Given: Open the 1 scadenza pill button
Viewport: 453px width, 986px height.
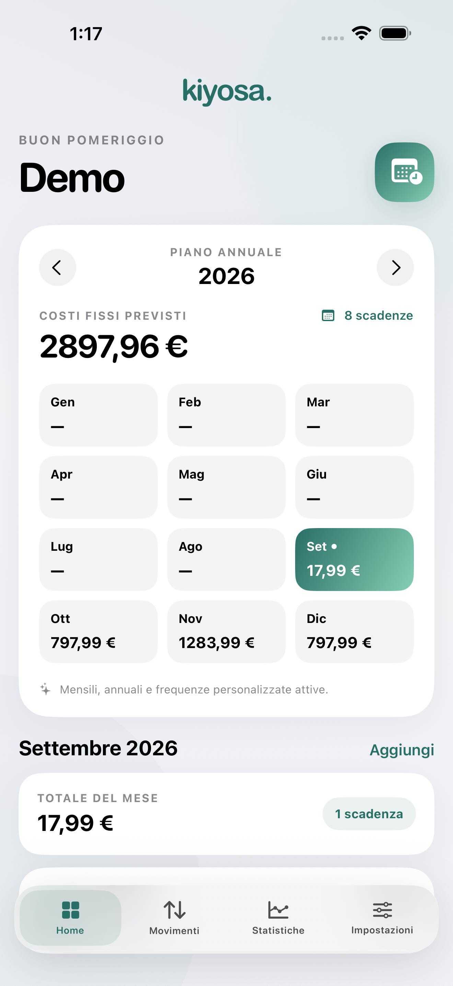Looking at the screenshot, I should tap(369, 814).
